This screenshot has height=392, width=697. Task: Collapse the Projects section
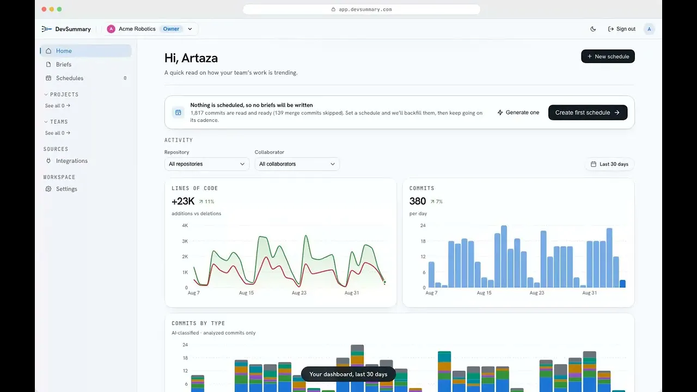(61, 94)
